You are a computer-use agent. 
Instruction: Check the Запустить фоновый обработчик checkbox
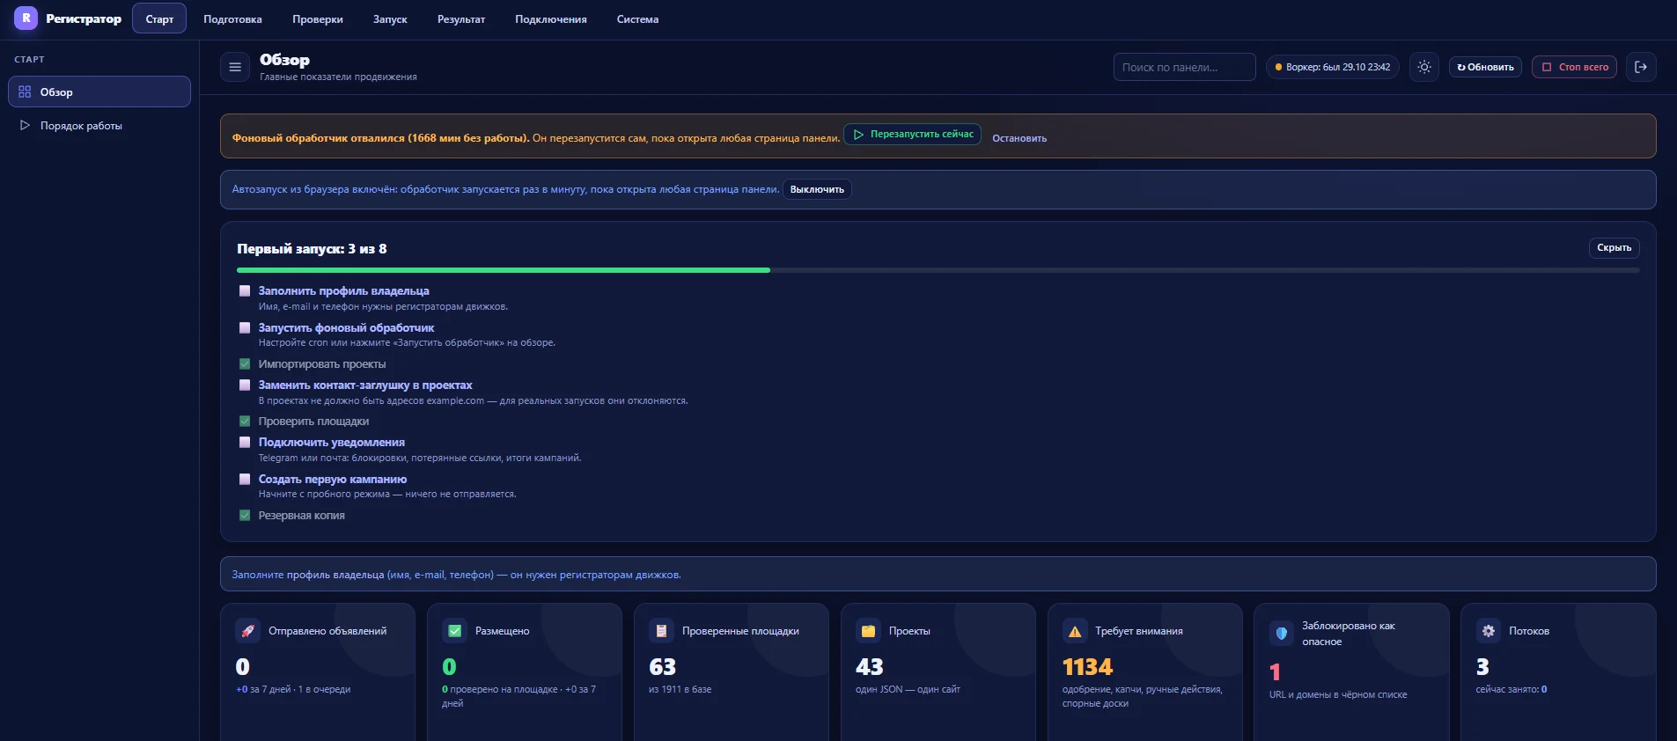245,327
